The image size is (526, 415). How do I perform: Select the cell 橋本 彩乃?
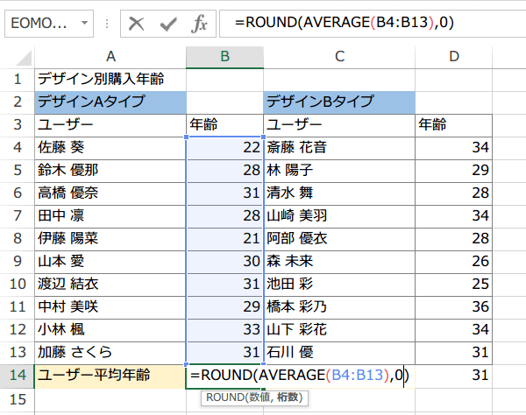(x=339, y=307)
